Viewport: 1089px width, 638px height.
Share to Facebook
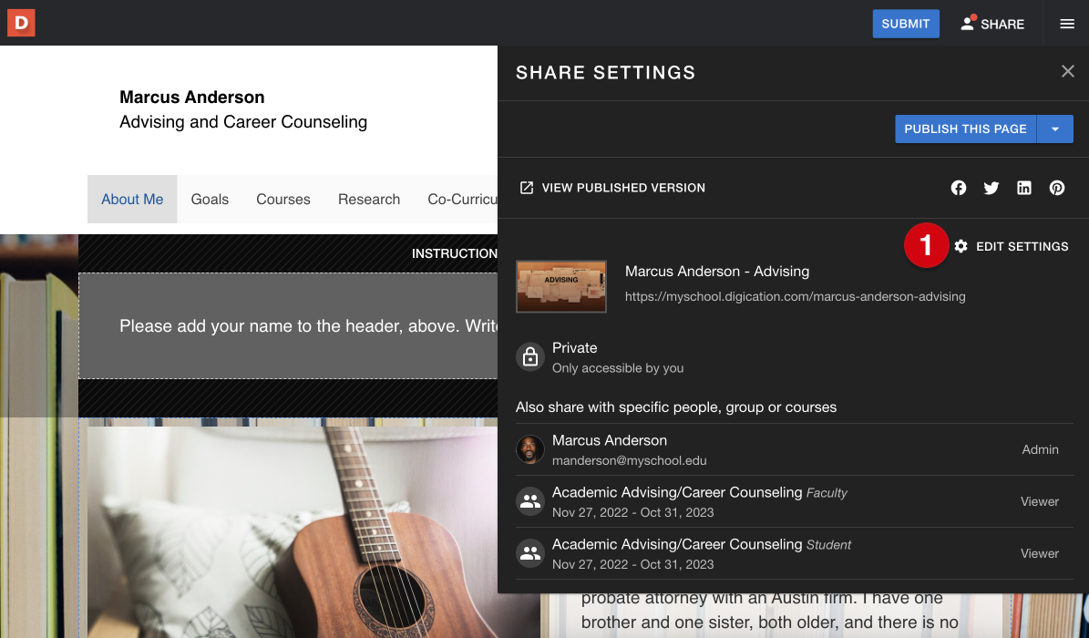(959, 188)
